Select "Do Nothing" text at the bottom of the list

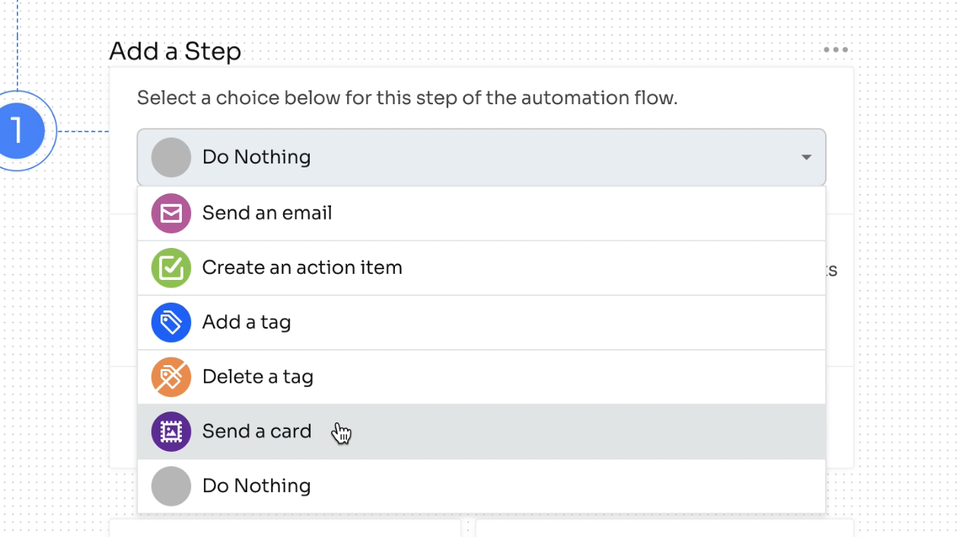256,486
